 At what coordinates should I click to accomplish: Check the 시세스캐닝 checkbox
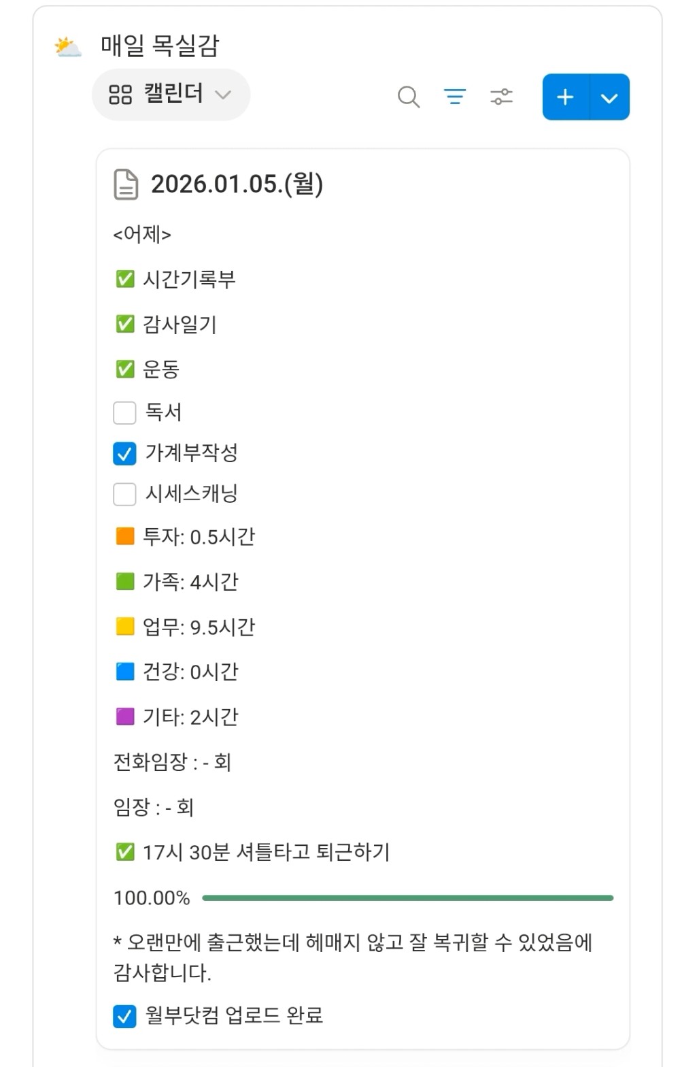pos(124,494)
